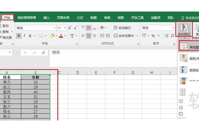199x132 pixels.
Task: Align text left icon
Action: 83,36
